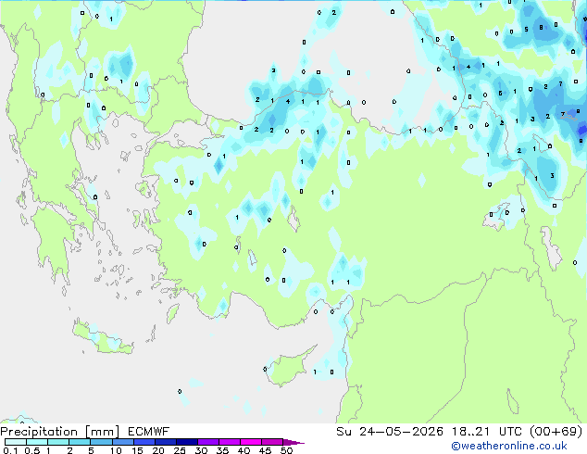
Task: Click the 10–15 mm legend color swatch
Action: pyautogui.click(x=123, y=442)
